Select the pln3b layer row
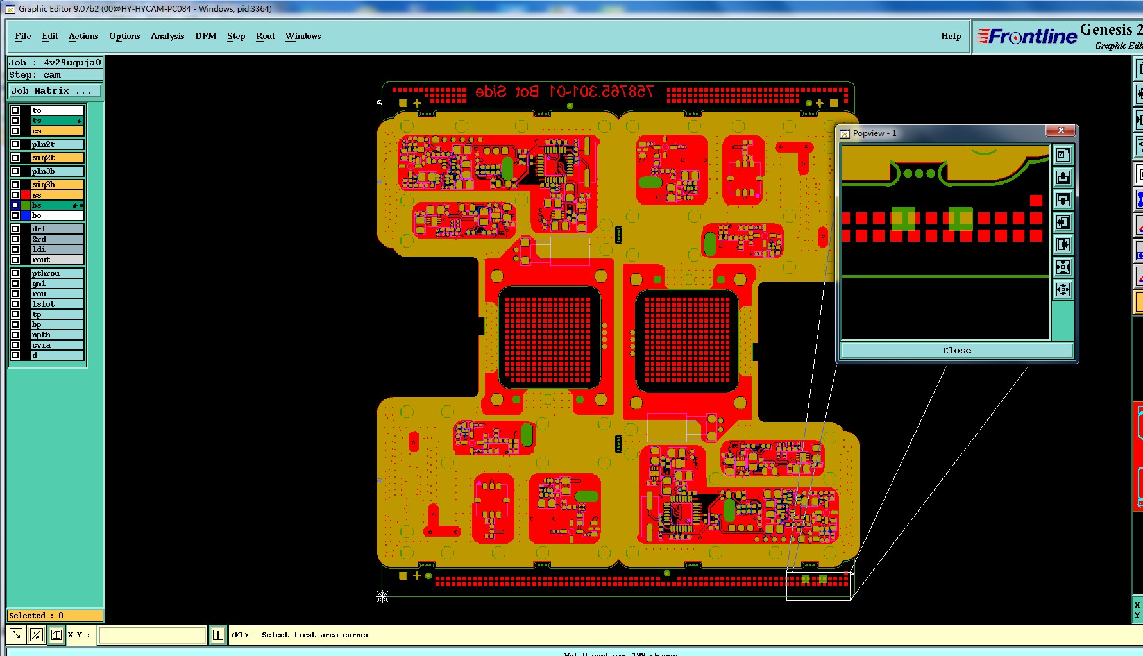This screenshot has height=656, width=1143. point(58,171)
